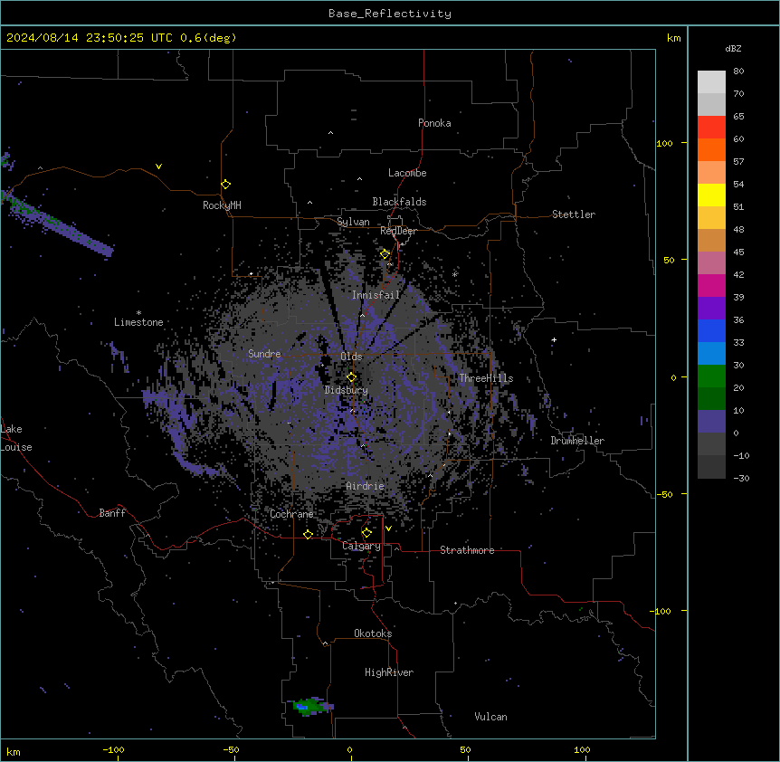Click the Ponoka city label
This screenshot has width=780, height=762.
tap(434, 123)
